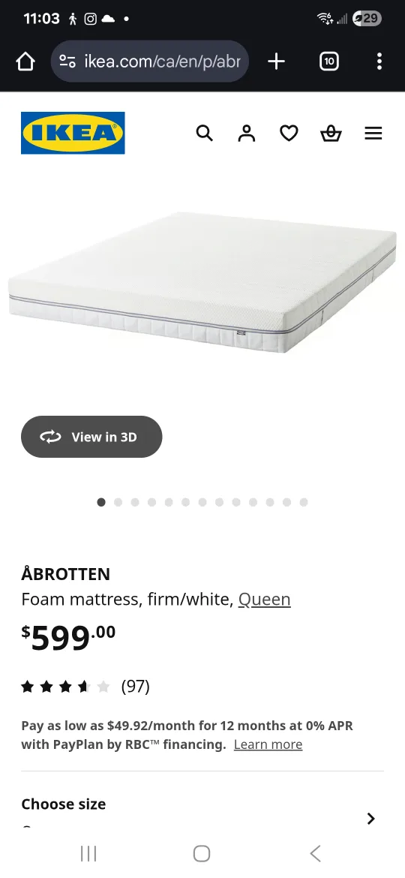Select the last image carousel dot

pos(304,502)
